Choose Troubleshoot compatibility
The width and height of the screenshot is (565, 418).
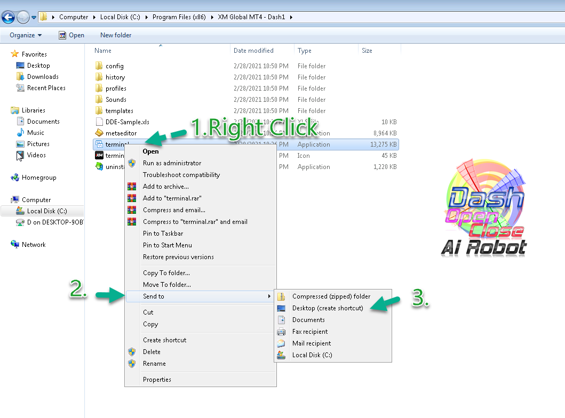[x=181, y=175]
